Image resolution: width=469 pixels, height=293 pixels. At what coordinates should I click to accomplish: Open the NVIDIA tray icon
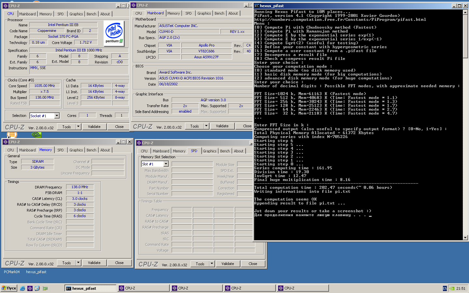point(452,288)
